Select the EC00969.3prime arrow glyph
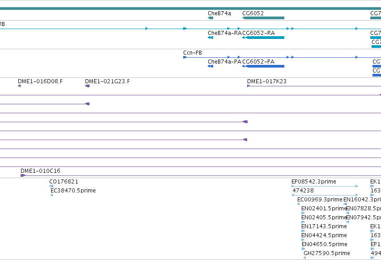This screenshot has width=381, height=260. click(x=298, y=204)
